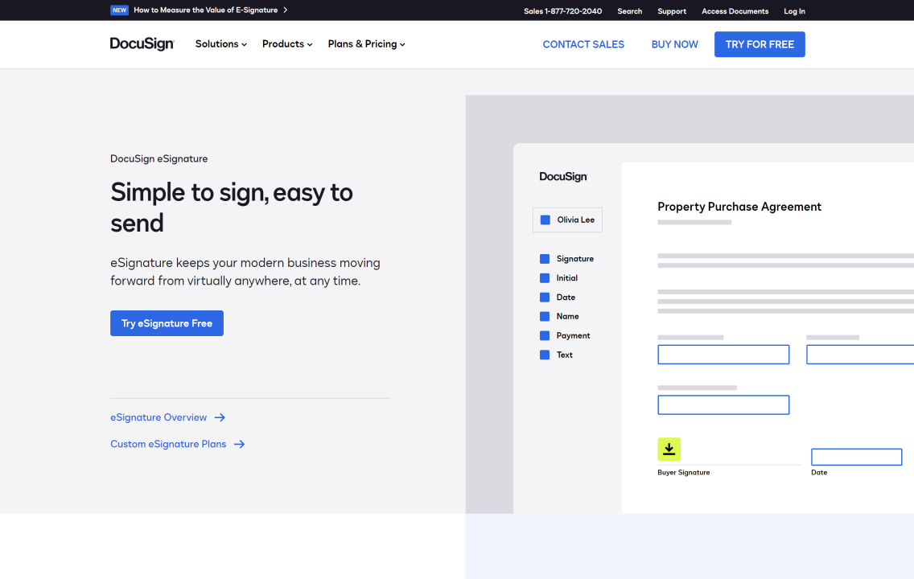The image size is (914, 579).
Task: Click the Buyer Signature download icon
Action: (x=669, y=449)
